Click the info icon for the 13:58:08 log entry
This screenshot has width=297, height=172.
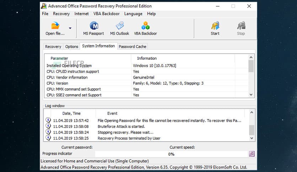48,126
